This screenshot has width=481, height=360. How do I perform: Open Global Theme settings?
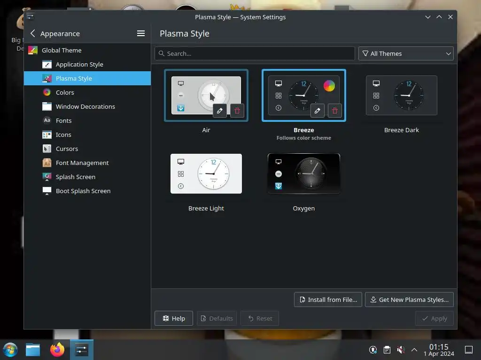(87, 50)
